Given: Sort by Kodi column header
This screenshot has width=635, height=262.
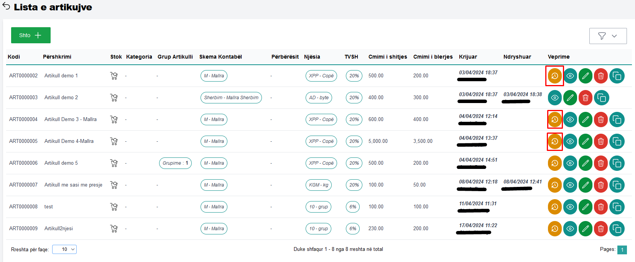Looking at the screenshot, I should click(x=14, y=57).
